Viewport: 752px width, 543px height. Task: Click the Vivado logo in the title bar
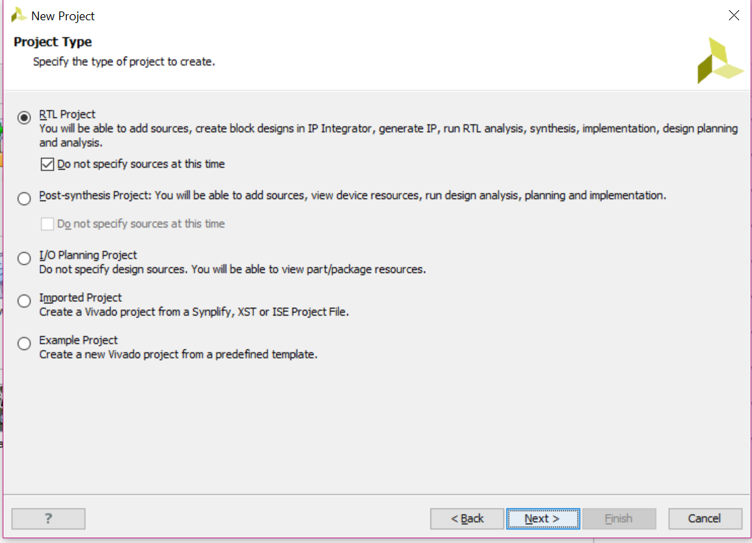click(18, 14)
